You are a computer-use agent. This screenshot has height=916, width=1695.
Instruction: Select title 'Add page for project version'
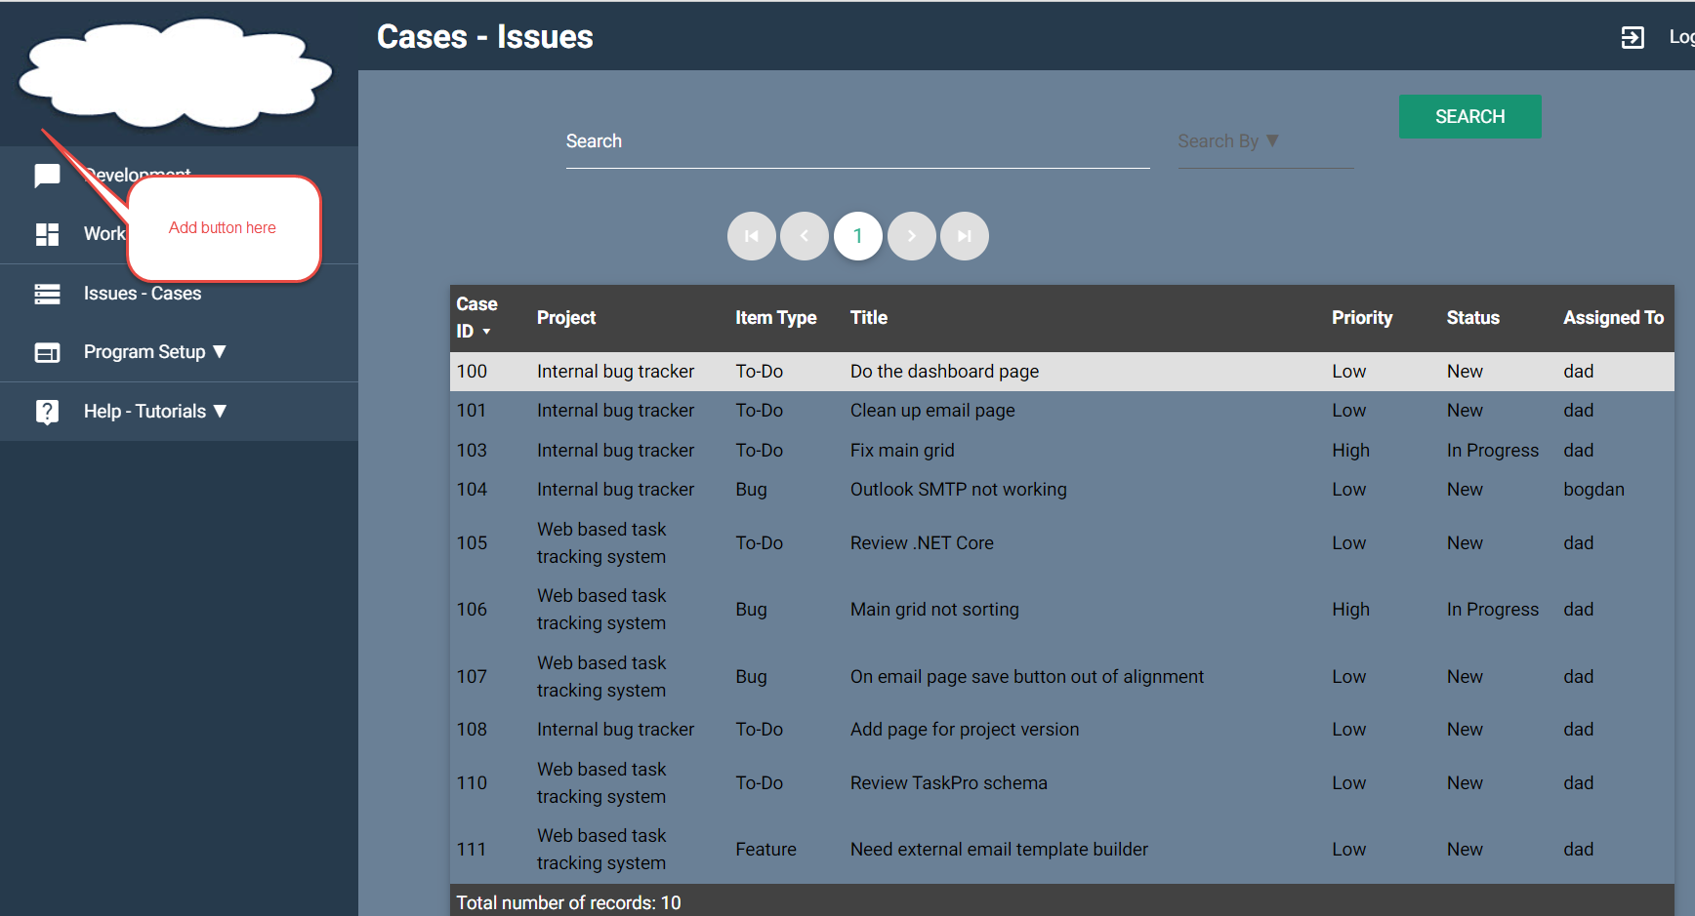pyautogui.click(x=965, y=730)
